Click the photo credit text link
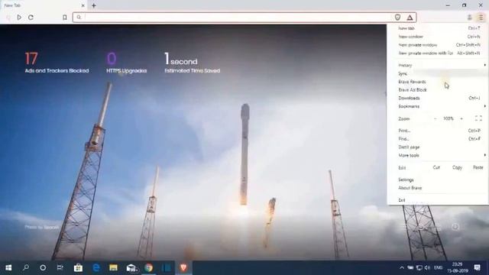Viewport: 489px width, 275px height. (42, 228)
